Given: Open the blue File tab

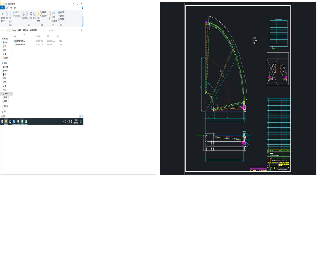Looking at the screenshot, I should tap(2, 8).
